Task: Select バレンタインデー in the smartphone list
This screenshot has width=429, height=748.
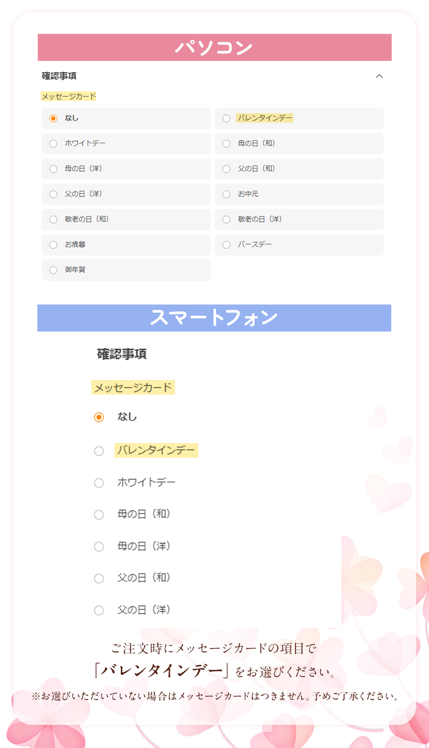Action: click(99, 451)
